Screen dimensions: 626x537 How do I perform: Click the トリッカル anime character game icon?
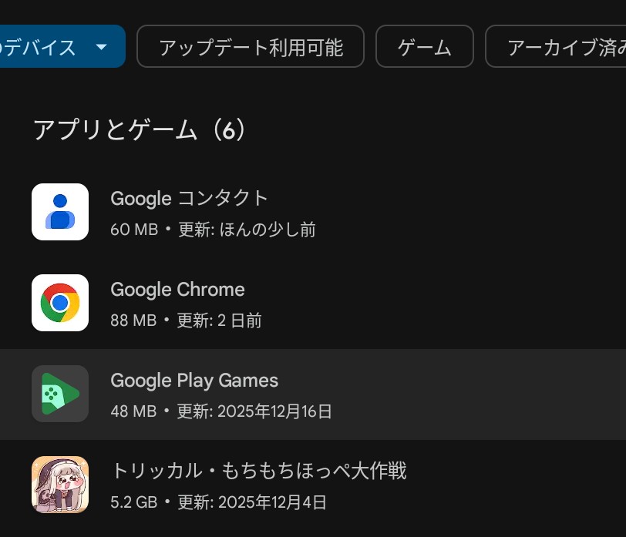coord(60,485)
